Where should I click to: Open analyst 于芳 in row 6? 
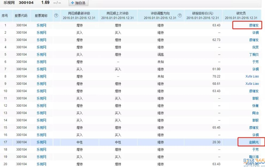point(256,62)
